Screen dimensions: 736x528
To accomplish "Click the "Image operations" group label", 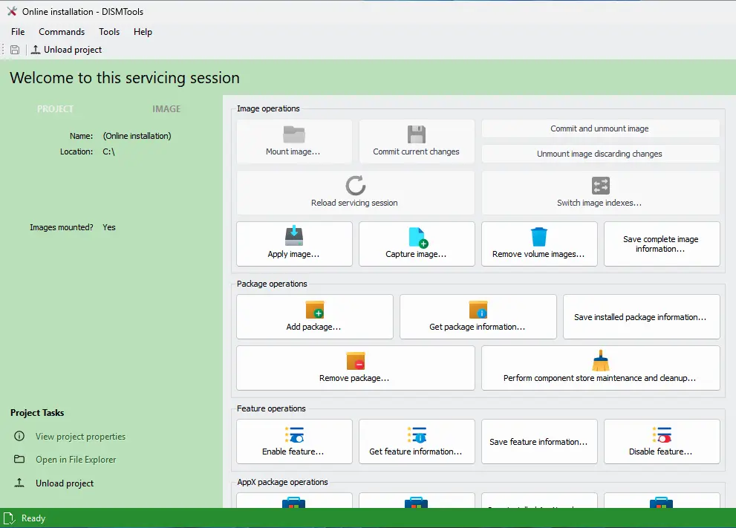I will point(268,108).
